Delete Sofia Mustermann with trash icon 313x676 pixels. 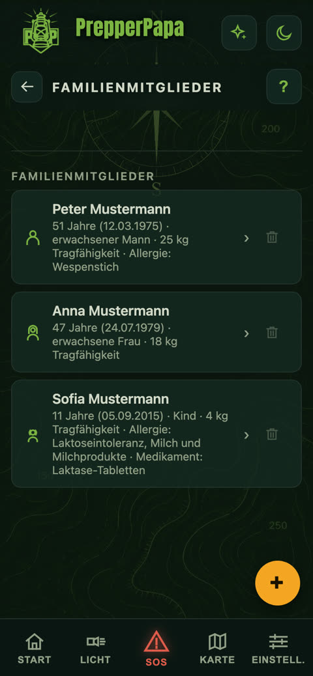pos(272,434)
